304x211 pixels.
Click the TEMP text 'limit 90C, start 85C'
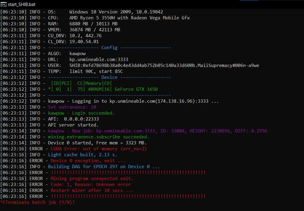[x=96, y=71]
